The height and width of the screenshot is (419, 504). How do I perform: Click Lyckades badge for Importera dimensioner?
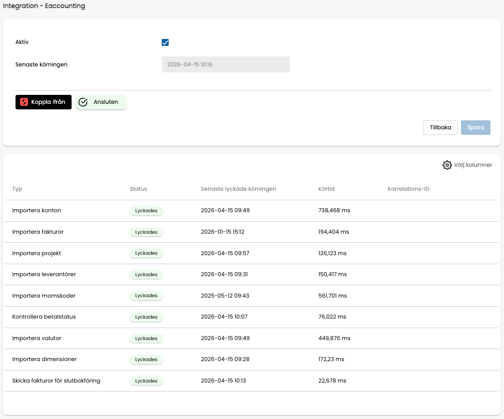pos(146,360)
